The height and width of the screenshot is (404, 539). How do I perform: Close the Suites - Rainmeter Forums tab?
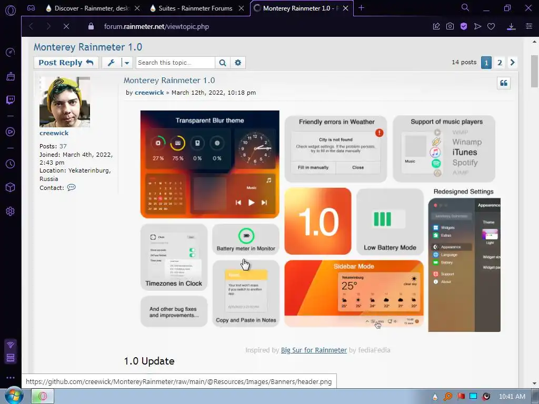[x=242, y=8]
